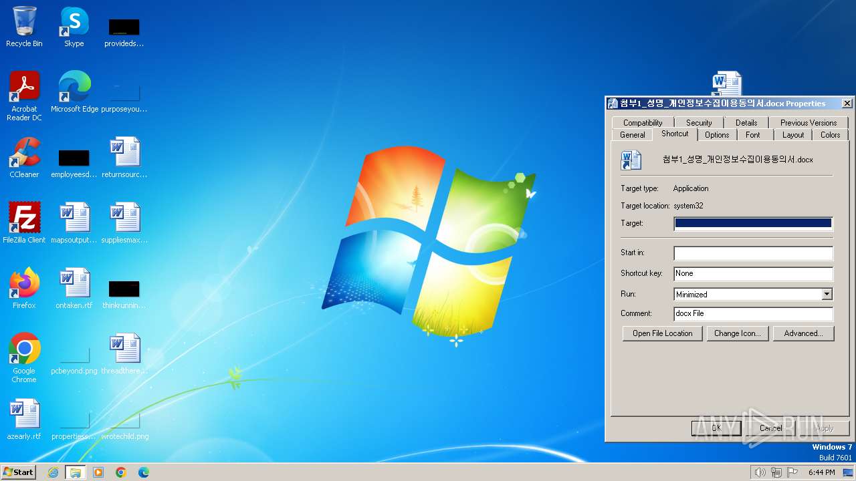This screenshot has height=481, width=856.
Task: Open the Advanced shortcut settings
Action: [x=803, y=333]
